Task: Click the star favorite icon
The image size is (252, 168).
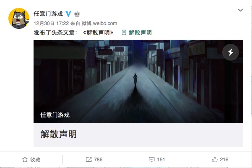Action: pos(25,159)
